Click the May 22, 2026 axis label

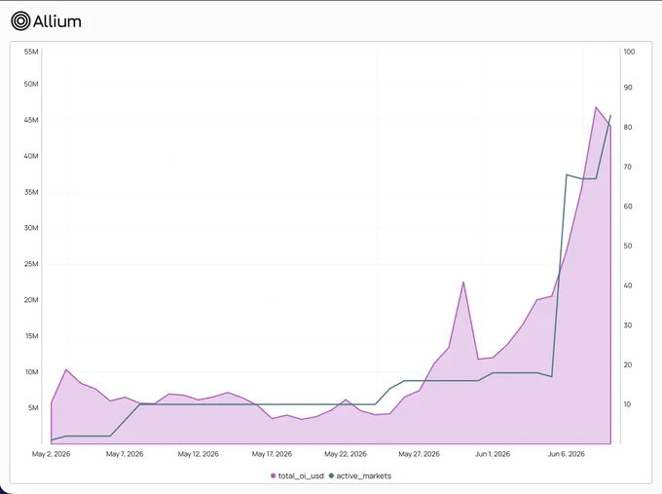(x=346, y=454)
